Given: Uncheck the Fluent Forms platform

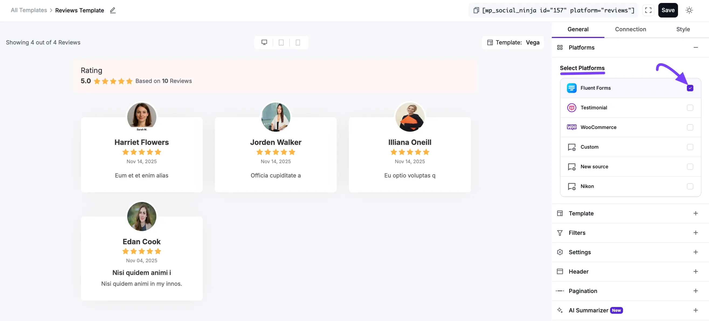Looking at the screenshot, I should [x=690, y=88].
